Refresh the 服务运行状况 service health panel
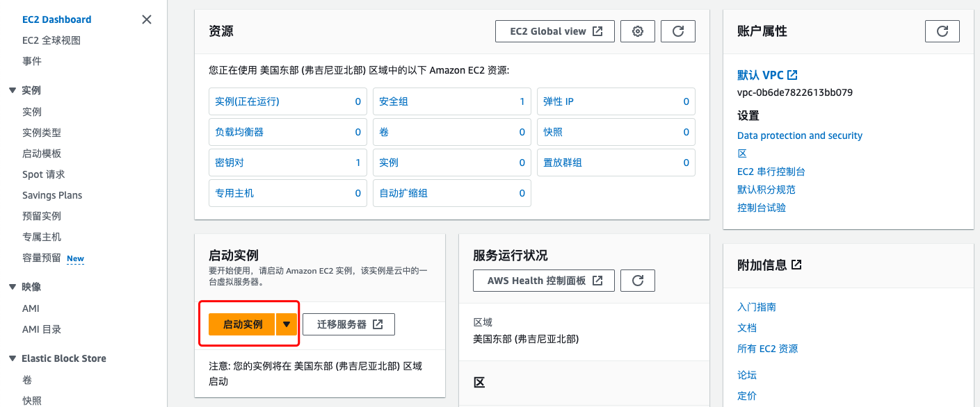Viewport: 980px width, 407px height. pyautogui.click(x=638, y=281)
